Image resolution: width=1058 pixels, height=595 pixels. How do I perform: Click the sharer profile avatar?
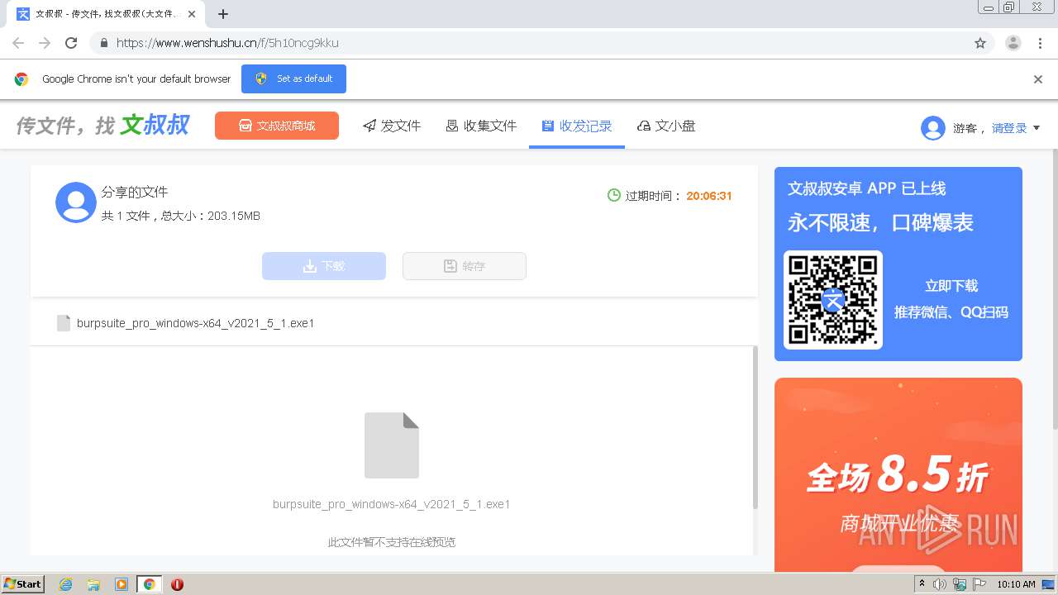pos(76,202)
